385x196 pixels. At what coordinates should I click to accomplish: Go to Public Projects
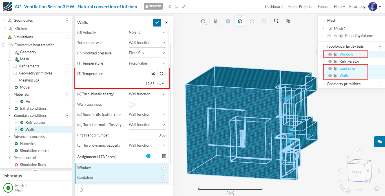pyautogui.click(x=300, y=6)
